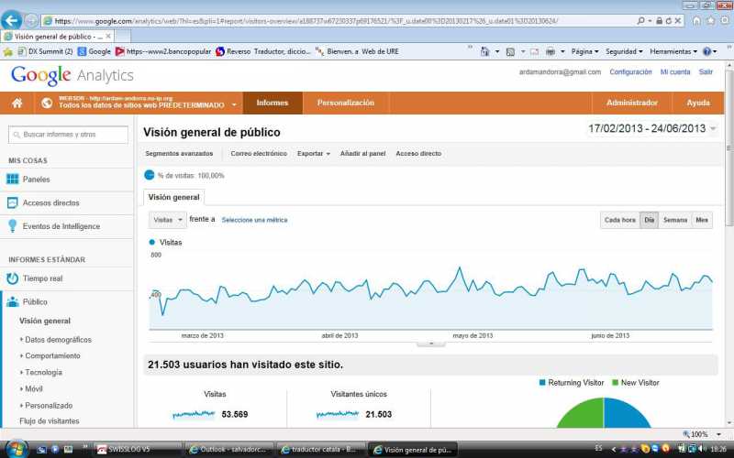This screenshot has width=734, height=458.
Task: Click the Home icon in orange bar
Action: pos(17,104)
